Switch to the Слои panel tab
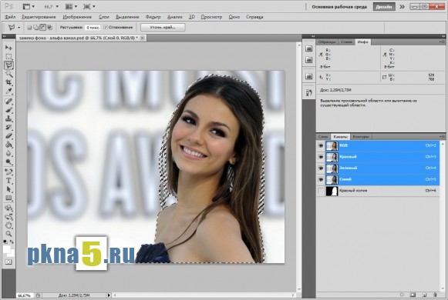448x300 pixels. pyautogui.click(x=323, y=137)
